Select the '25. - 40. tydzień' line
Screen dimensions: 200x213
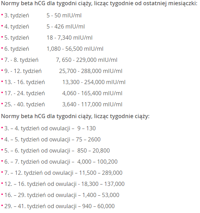click(x=62, y=105)
